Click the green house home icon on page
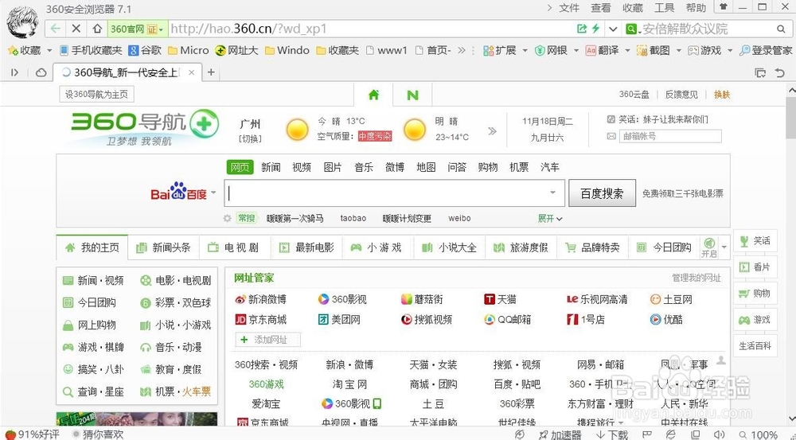Screen dimensions: 796x440 point(373,95)
